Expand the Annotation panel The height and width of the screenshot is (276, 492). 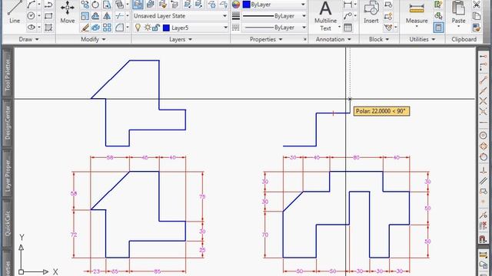point(333,39)
